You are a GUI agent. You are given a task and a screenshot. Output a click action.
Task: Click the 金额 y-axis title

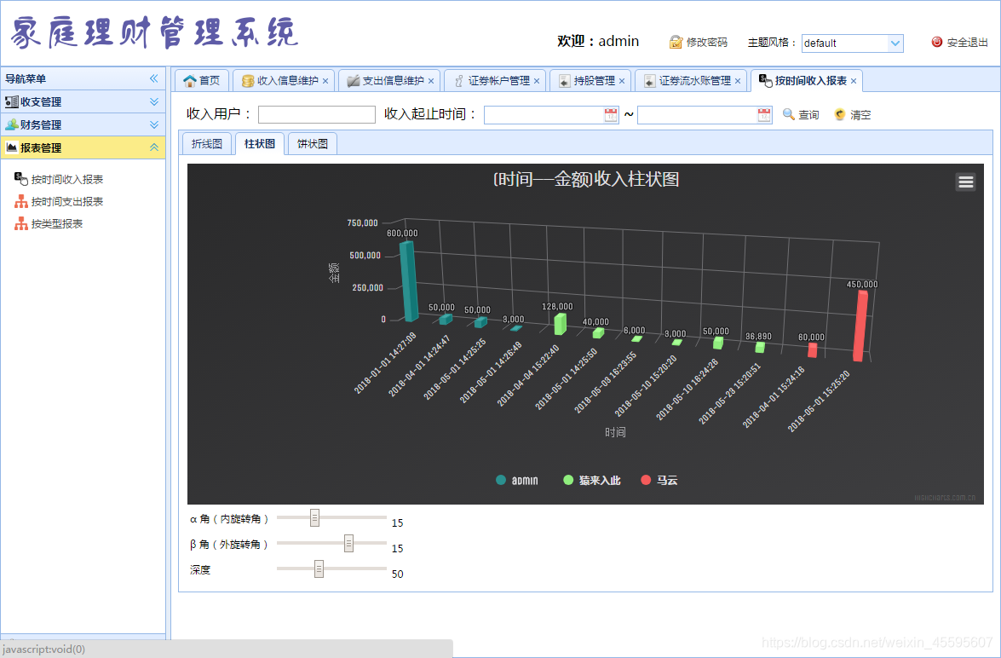click(x=335, y=272)
